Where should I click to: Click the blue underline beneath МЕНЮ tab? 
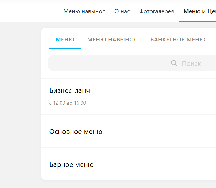click(65, 48)
